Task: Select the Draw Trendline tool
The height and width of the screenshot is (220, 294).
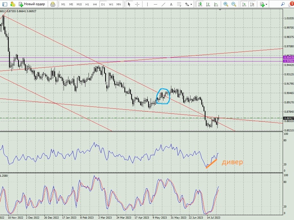Action: coord(163,4)
